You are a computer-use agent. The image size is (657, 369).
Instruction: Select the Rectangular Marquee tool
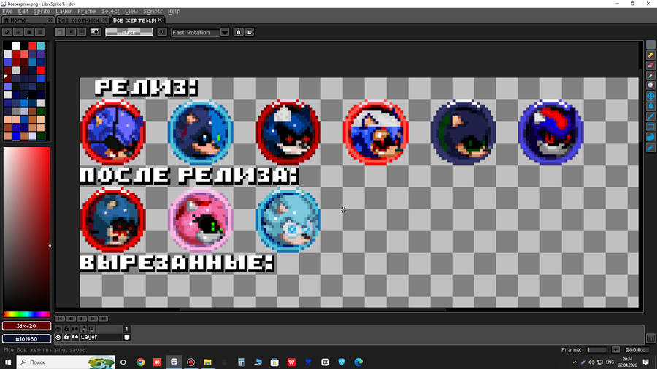650,44
